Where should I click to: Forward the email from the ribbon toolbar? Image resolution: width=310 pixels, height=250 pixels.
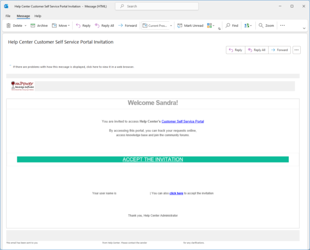point(127,25)
